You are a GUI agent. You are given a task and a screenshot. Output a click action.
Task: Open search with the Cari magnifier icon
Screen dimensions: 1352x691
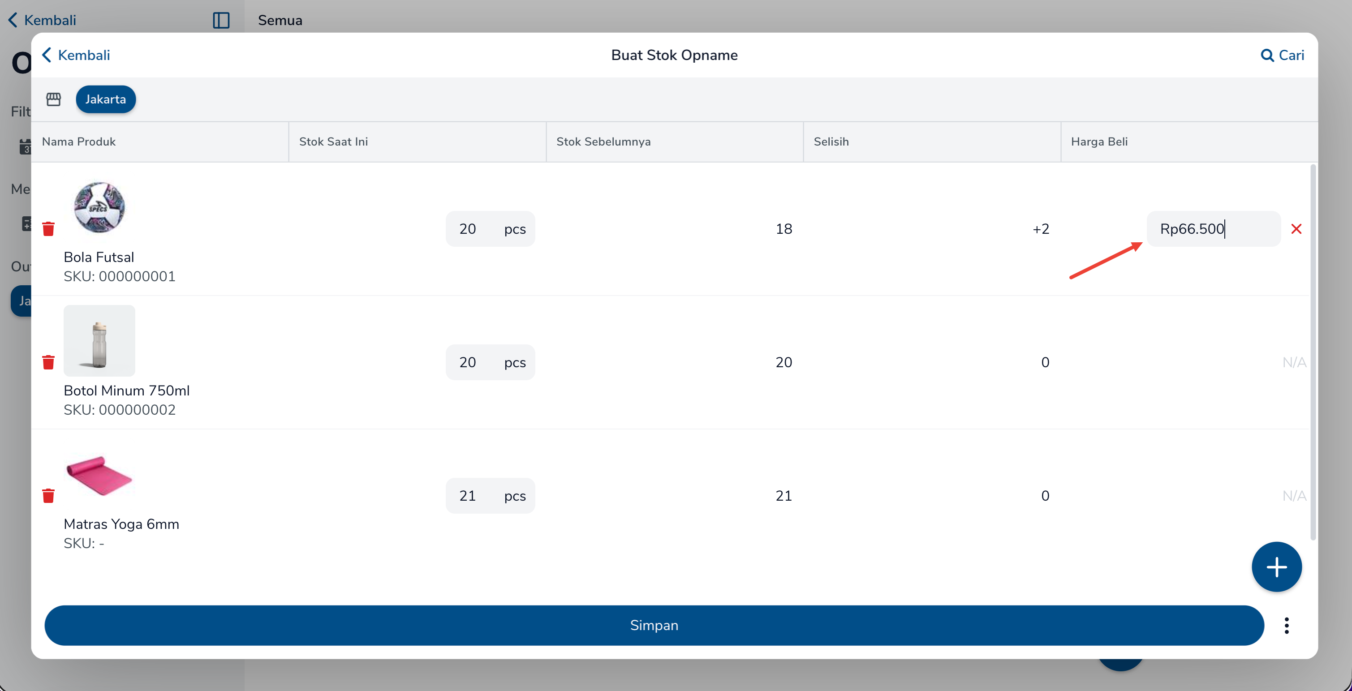coord(1282,55)
